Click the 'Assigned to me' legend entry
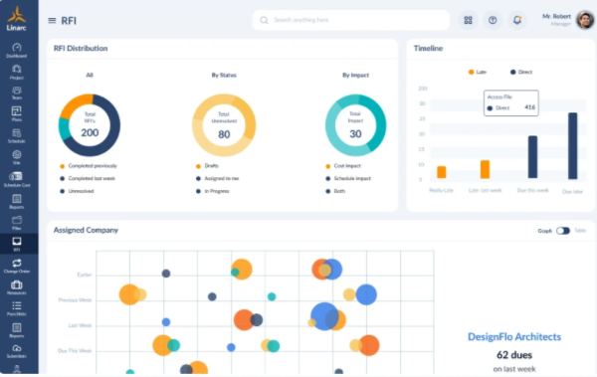The image size is (597, 377). pos(217,179)
